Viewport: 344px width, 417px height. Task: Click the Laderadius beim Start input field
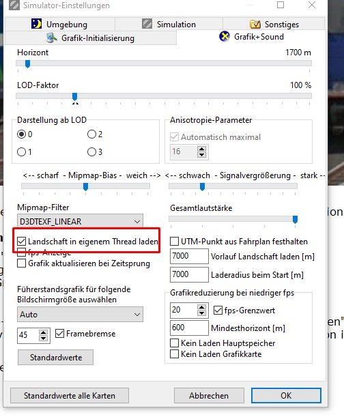tap(189, 274)
